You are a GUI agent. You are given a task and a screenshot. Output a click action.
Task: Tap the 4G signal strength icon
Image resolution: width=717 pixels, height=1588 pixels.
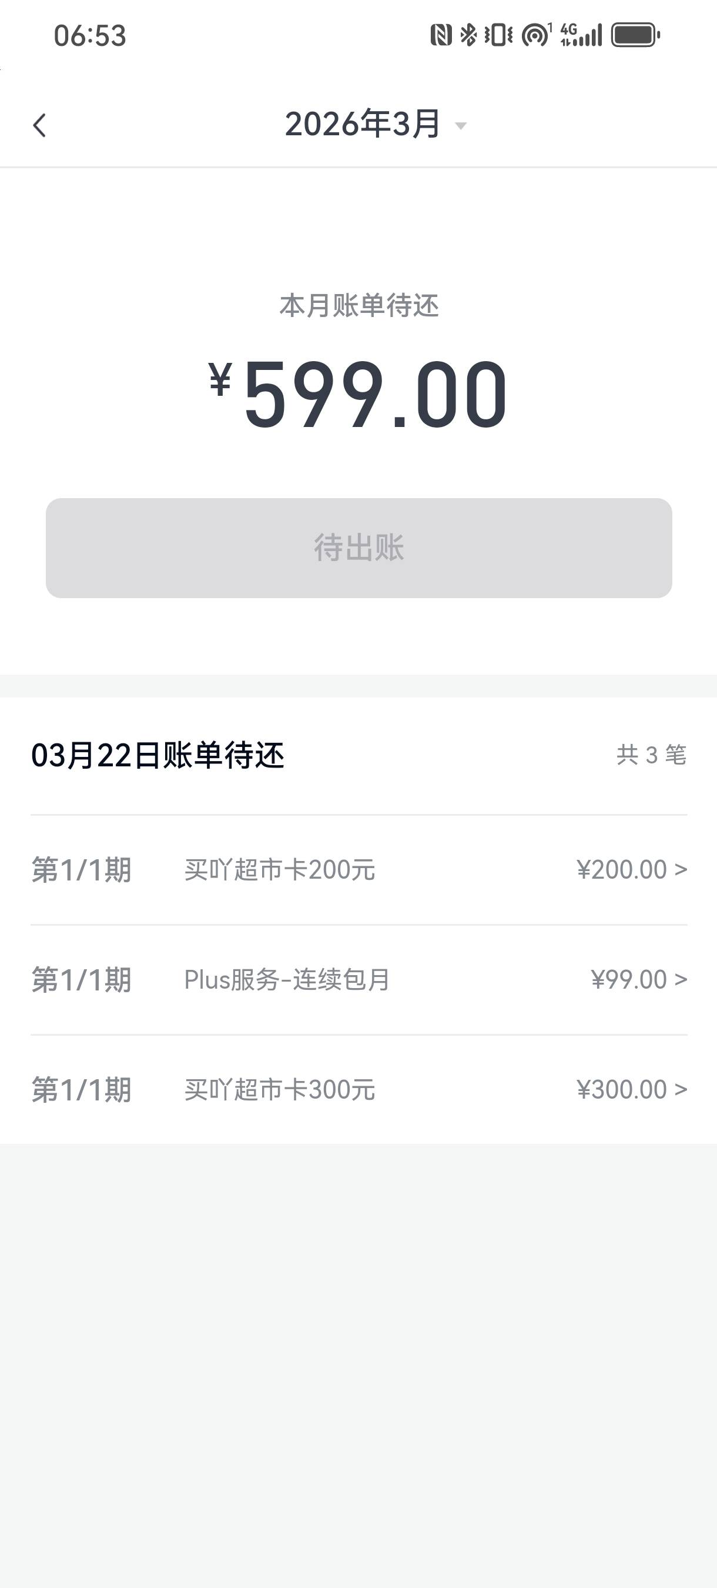[581, 35]
